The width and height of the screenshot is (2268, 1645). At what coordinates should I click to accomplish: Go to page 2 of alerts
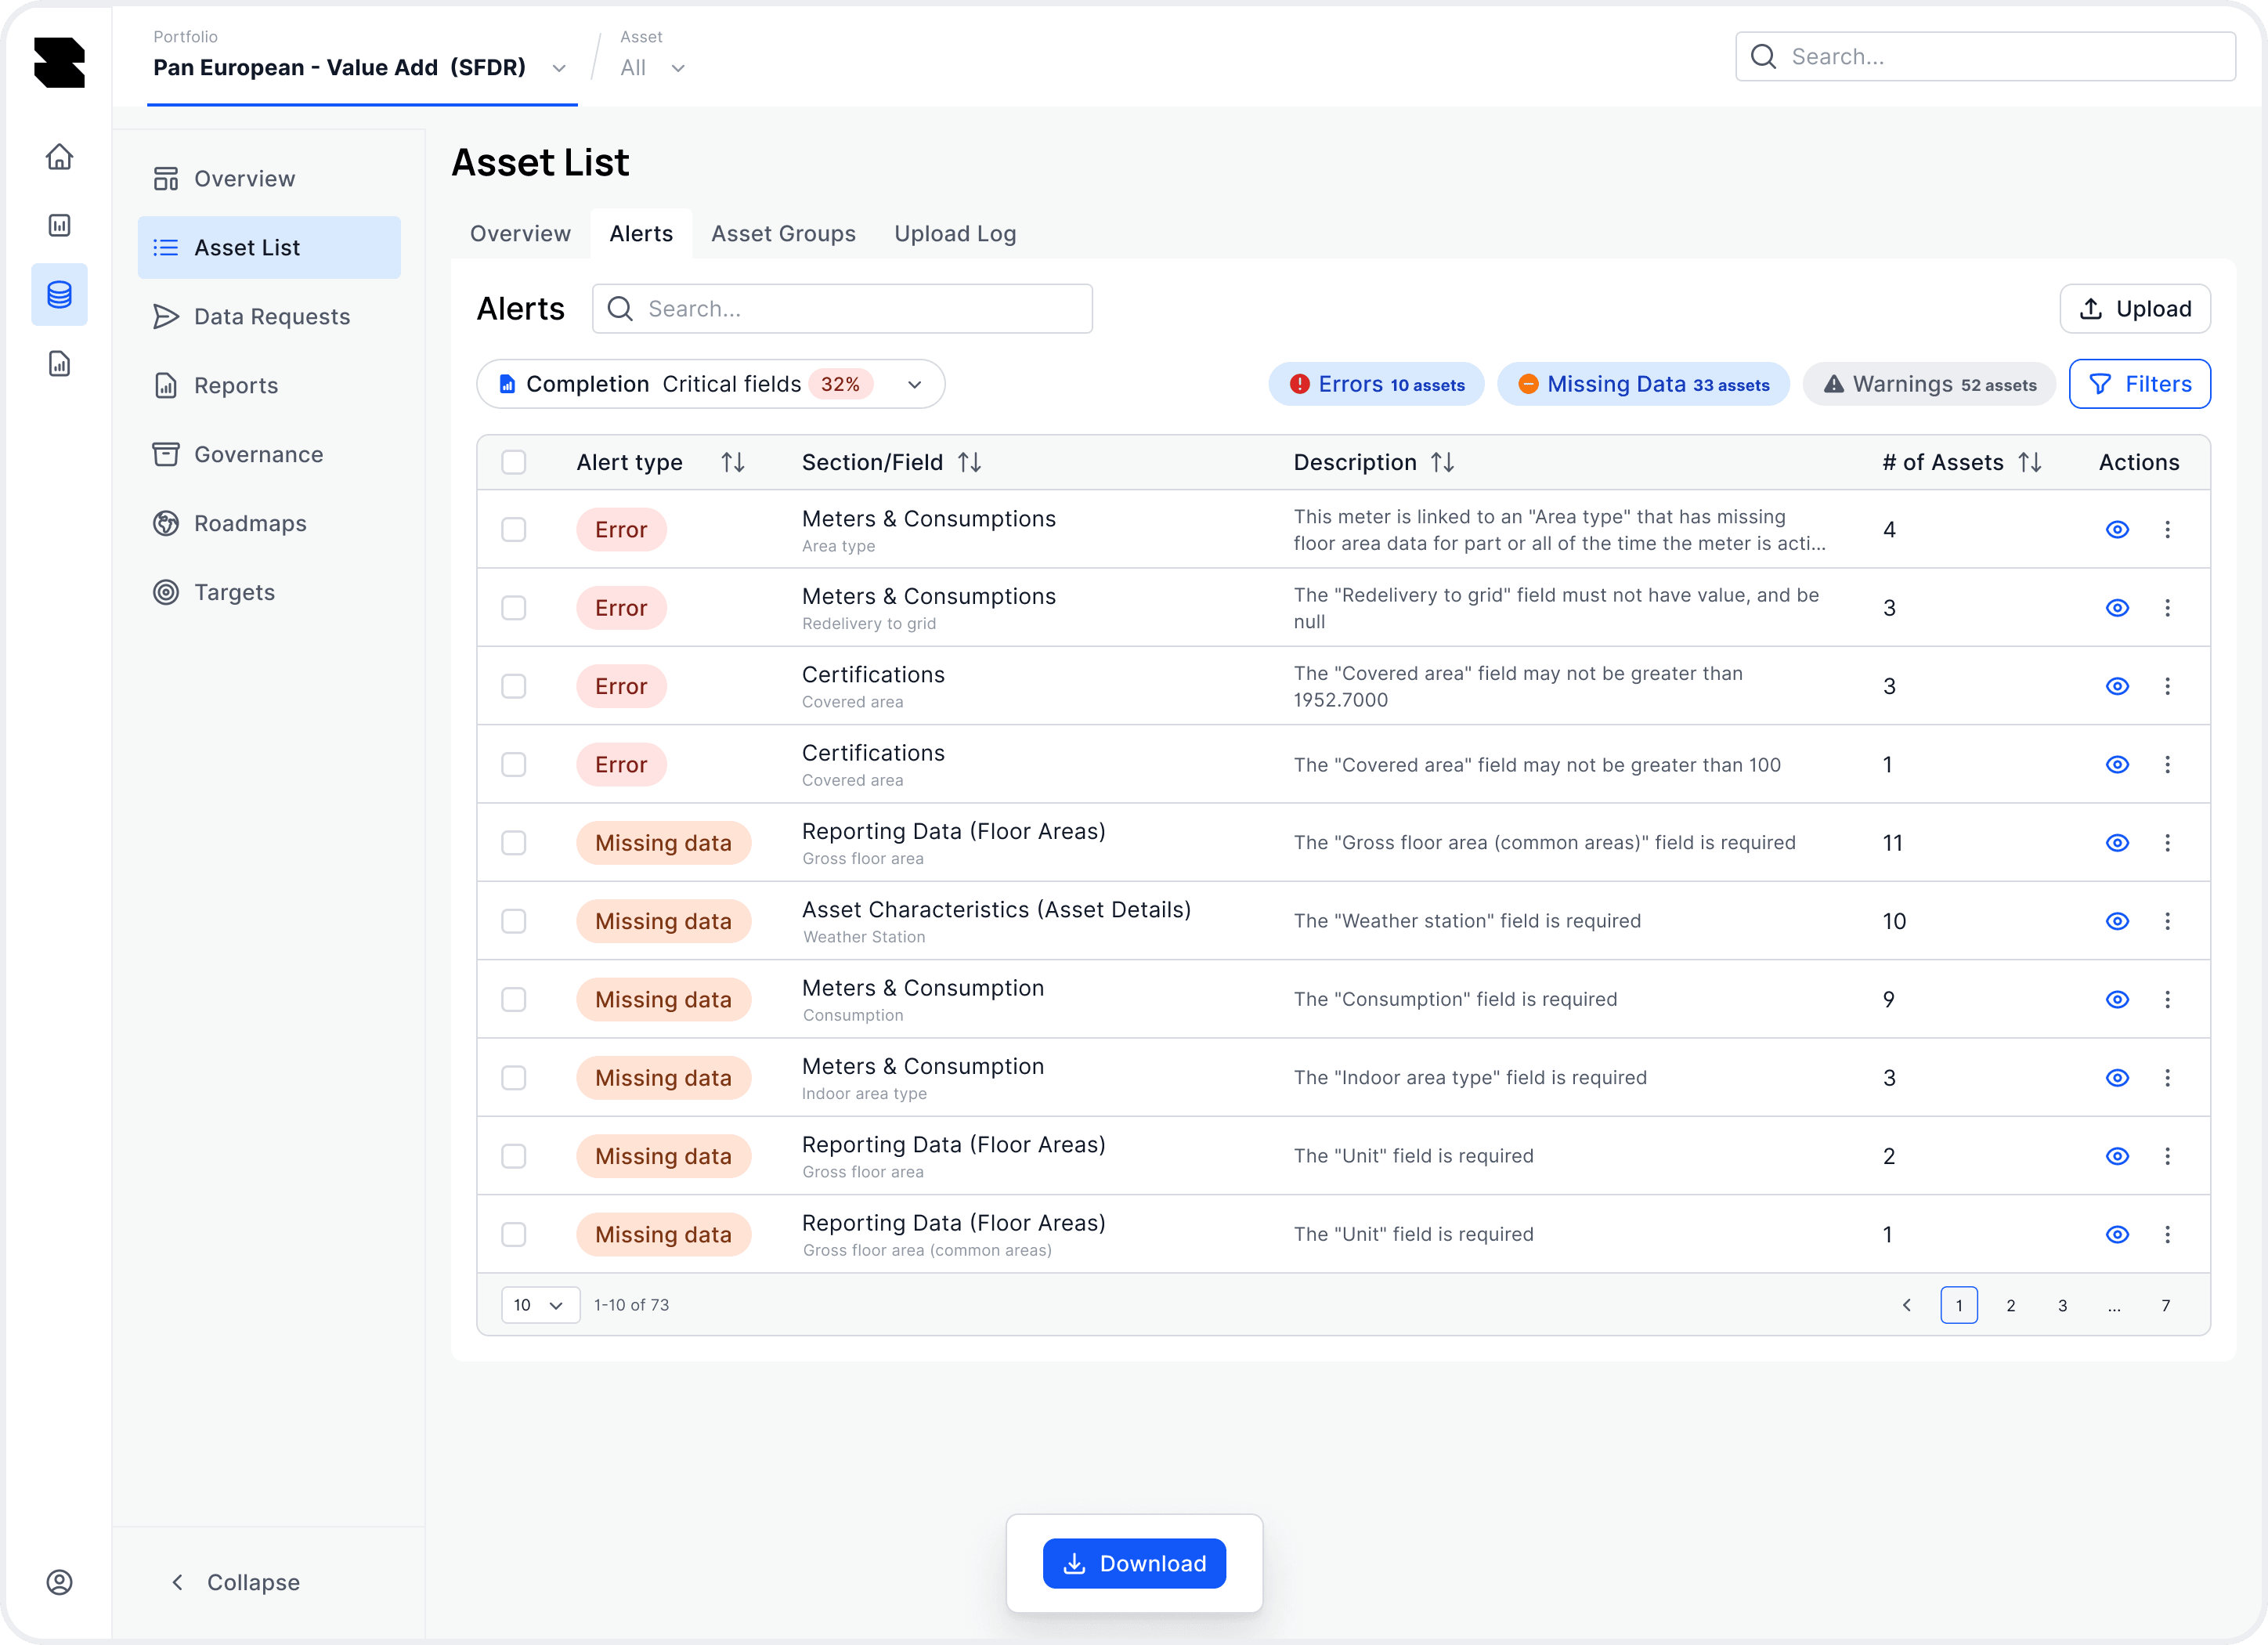(2010, 1305)
